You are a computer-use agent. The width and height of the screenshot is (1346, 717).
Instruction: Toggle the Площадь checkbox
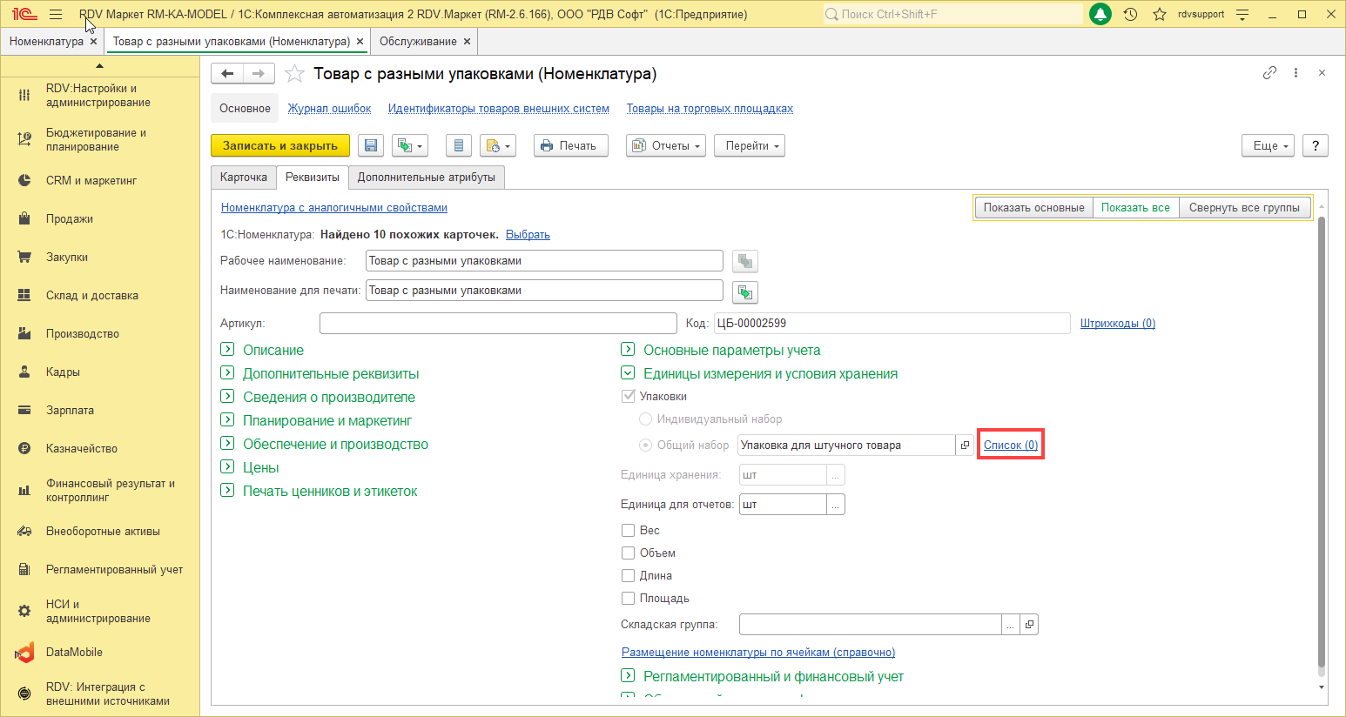pyautogui.click(x=628, y=599)
